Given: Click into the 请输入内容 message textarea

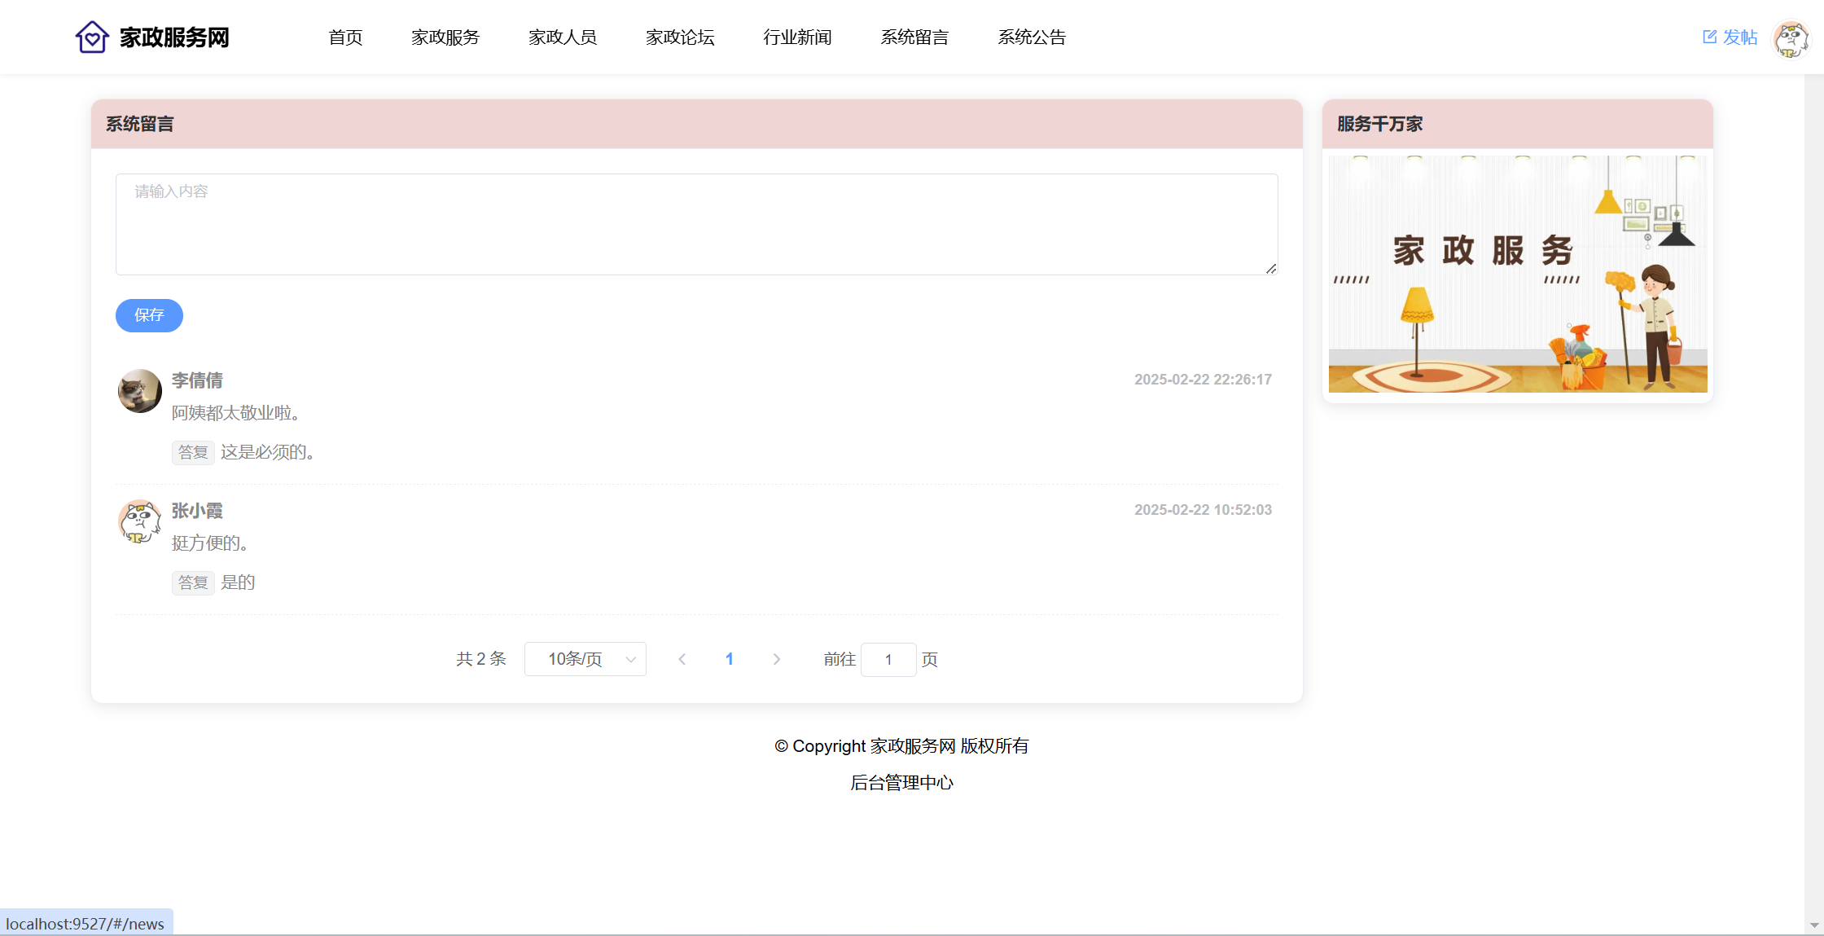Looking at the screenshot, I should [x=696, y=224].
